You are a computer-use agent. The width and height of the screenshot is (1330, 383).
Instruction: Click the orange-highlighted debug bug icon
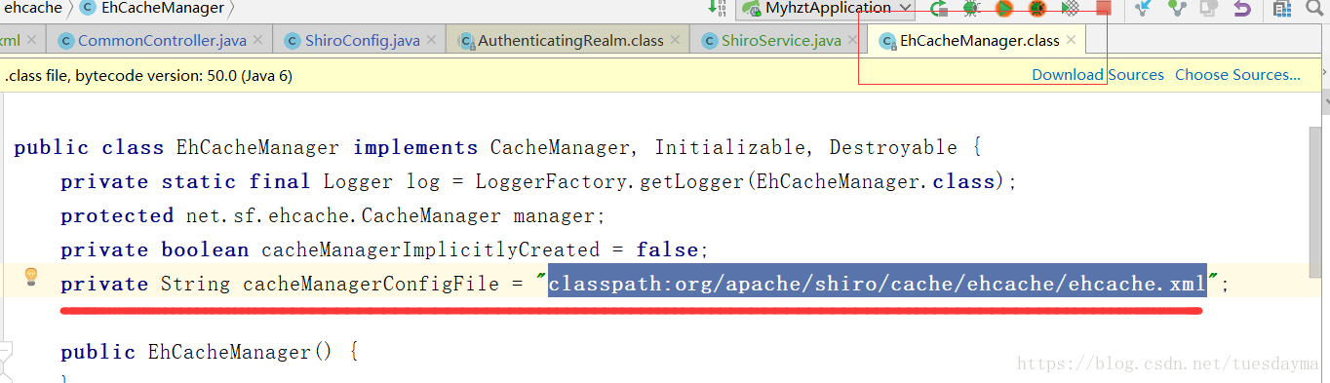pos(1037,9)
